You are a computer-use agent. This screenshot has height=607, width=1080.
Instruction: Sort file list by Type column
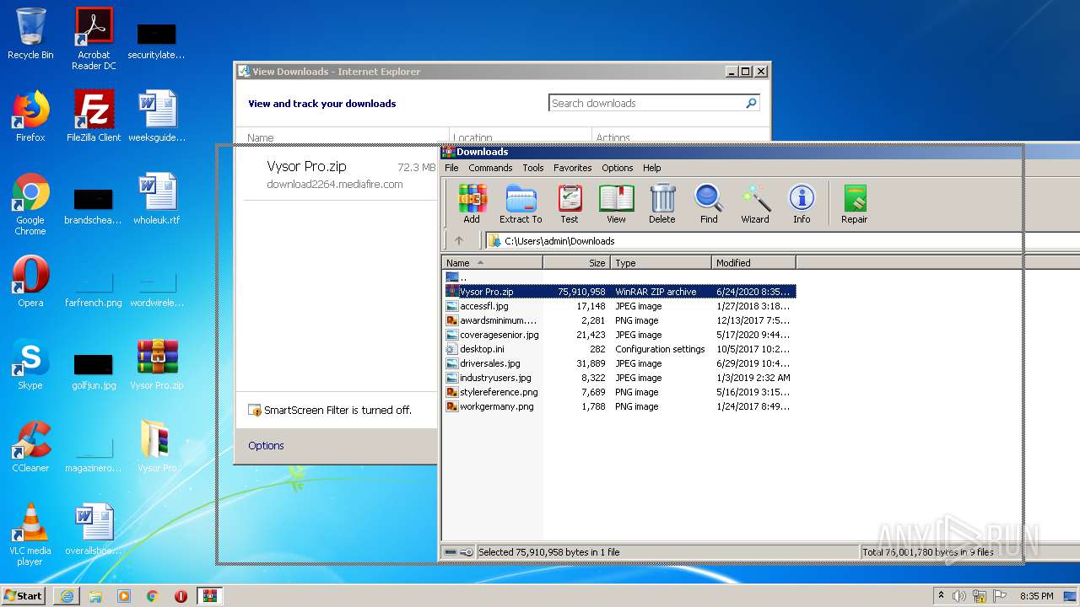tap(661, 263)
